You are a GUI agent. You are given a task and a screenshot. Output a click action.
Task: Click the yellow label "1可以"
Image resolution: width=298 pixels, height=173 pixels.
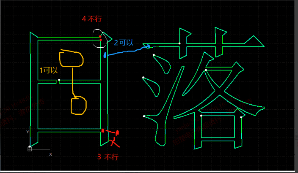coord(49,70)
